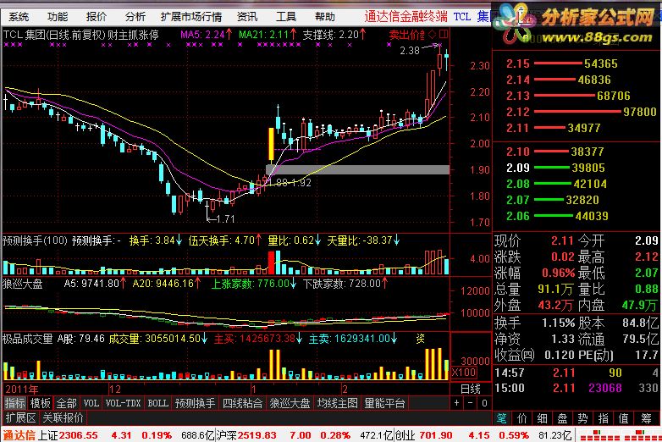Open the 资讯 menu

pyautogui.click(x=247, y=17)
